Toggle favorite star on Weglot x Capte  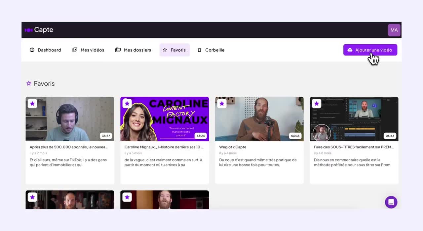click(222, 104)
